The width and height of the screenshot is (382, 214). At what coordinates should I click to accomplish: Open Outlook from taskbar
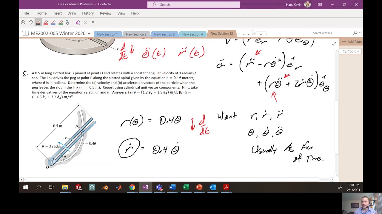coord(213,187)
